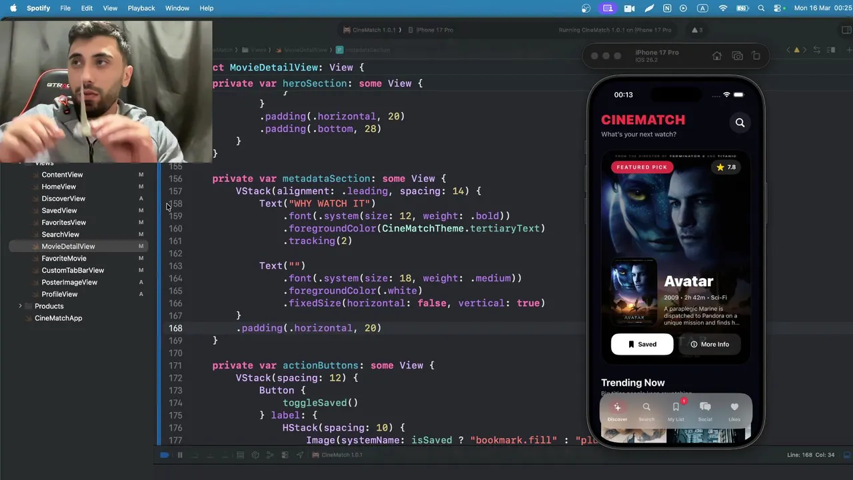
Task: Open the Apple menu
Action: 13,8
